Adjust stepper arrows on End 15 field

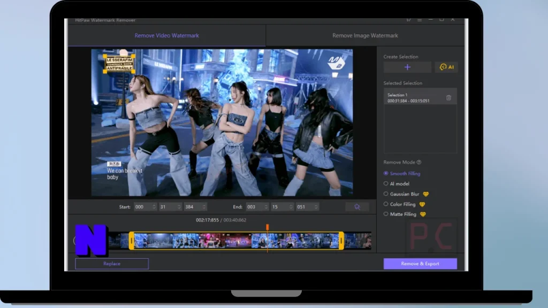(291, 207)
